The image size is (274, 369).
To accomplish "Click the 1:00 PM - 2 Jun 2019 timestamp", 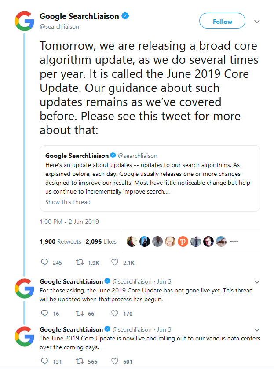I will pyautogui.click(x=69, y=222).
